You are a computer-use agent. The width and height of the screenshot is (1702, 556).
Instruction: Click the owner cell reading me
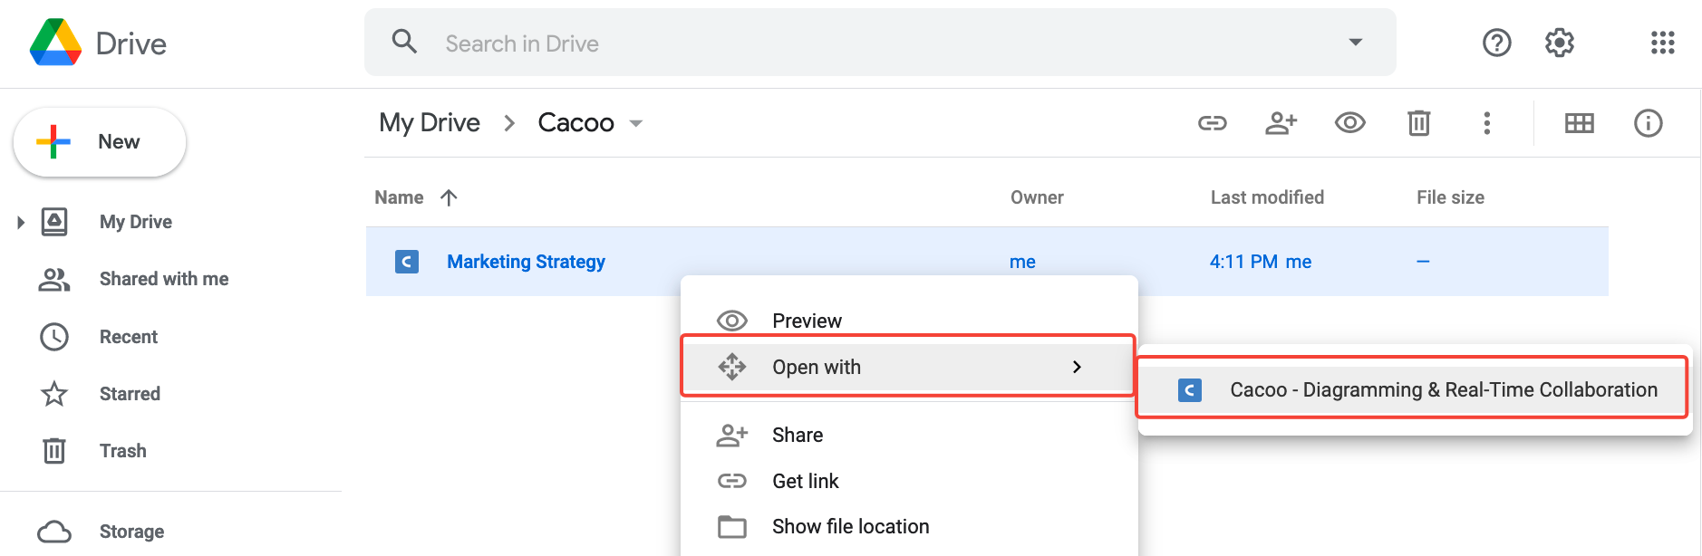pos(1022,262)
